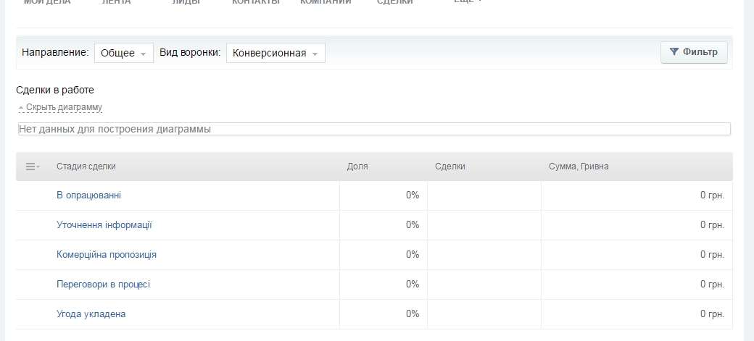This screenshot has height=341, width=754.
Task: Select the Сделки navigation tab
Action: [x=395, y=2]
